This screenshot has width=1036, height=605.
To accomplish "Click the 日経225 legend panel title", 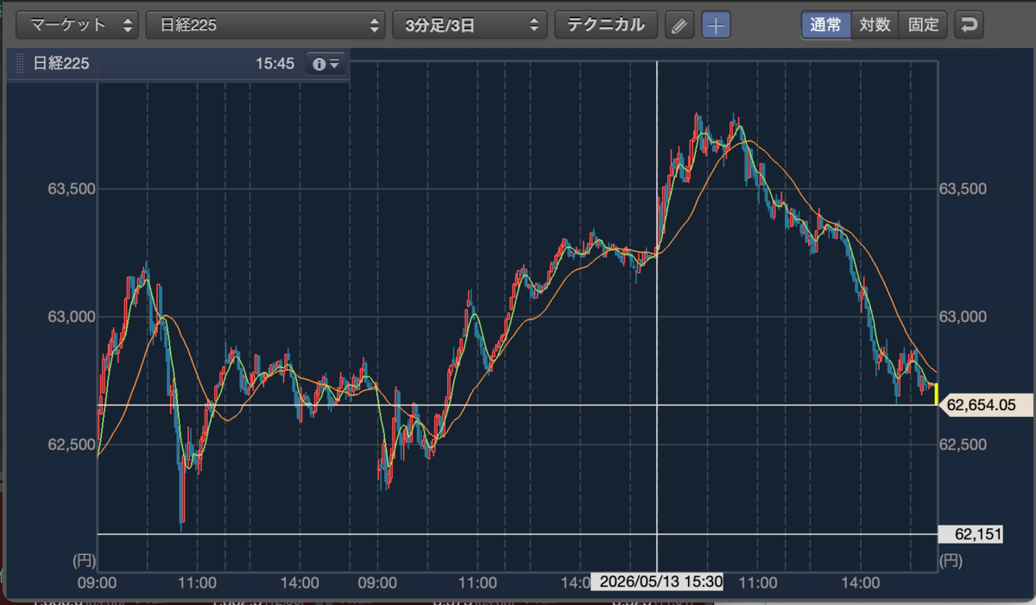I will 61,64.
